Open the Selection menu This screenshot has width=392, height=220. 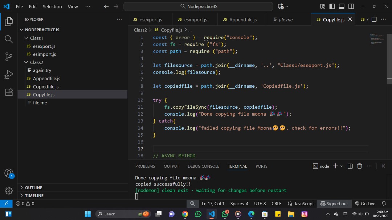[x=52, y=7]
